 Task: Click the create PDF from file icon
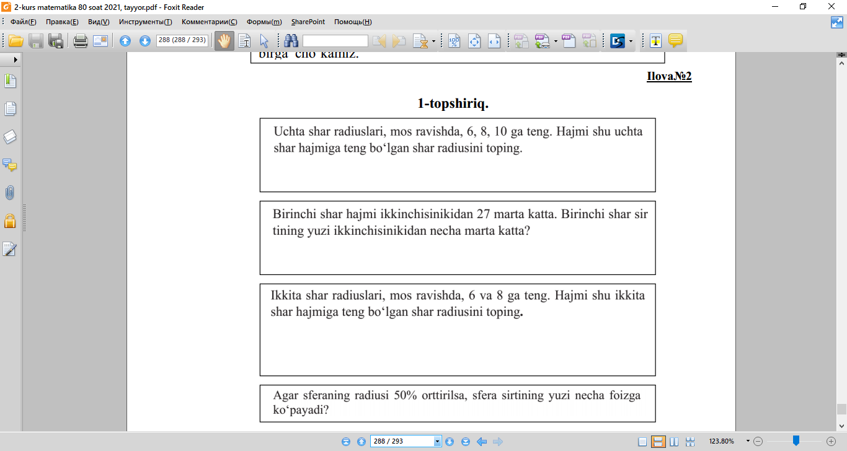520,42
